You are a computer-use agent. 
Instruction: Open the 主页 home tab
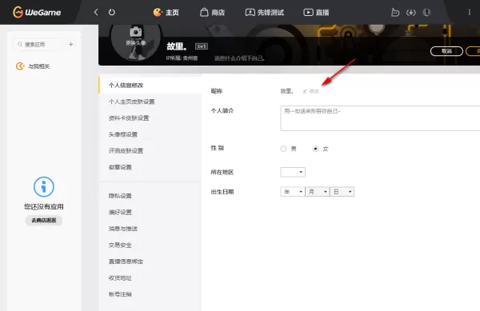pos(166,12)
